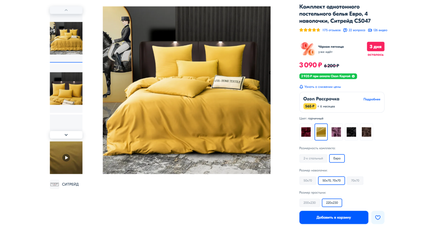Play the product video thumbnail
440x225 pixels.
[66, 158]
